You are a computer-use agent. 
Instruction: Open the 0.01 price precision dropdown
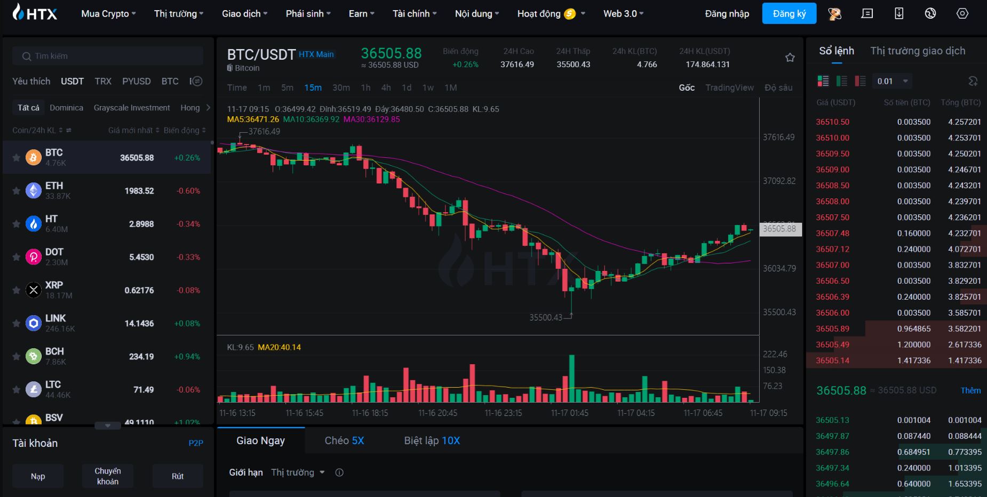tap(892, 81)
